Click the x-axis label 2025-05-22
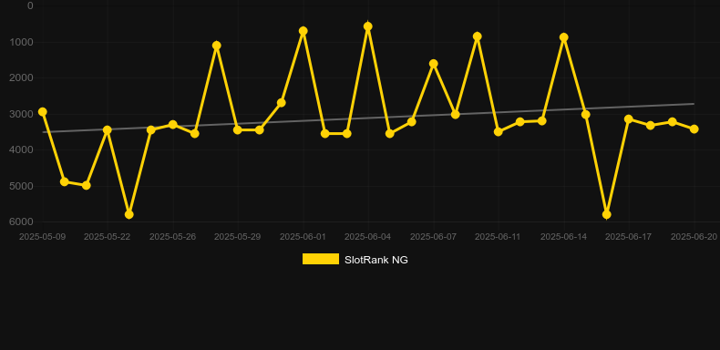The image size is (720, 350). coord(107,237)
